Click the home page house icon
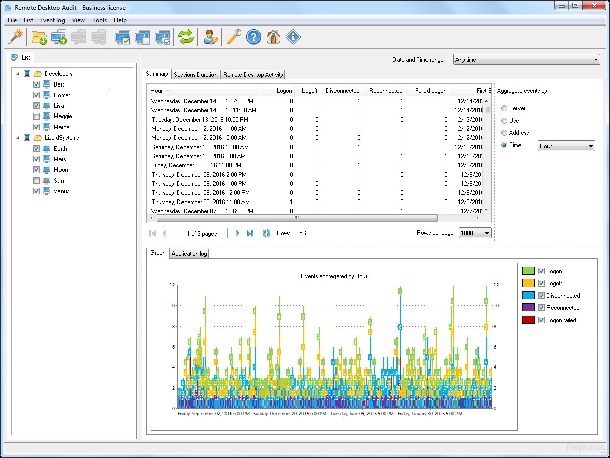Image resolution: width=610 pixels, height=458 pixels. coord(273,37)
